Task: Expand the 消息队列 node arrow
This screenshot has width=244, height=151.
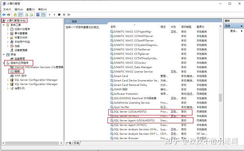Action: pyautogui.click(x=8, y=88)
